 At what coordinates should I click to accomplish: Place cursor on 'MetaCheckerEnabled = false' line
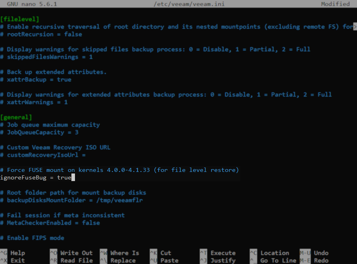50,223
